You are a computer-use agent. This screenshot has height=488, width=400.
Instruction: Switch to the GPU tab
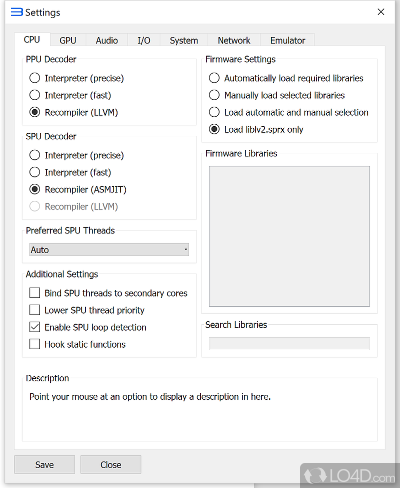(67, 41)
